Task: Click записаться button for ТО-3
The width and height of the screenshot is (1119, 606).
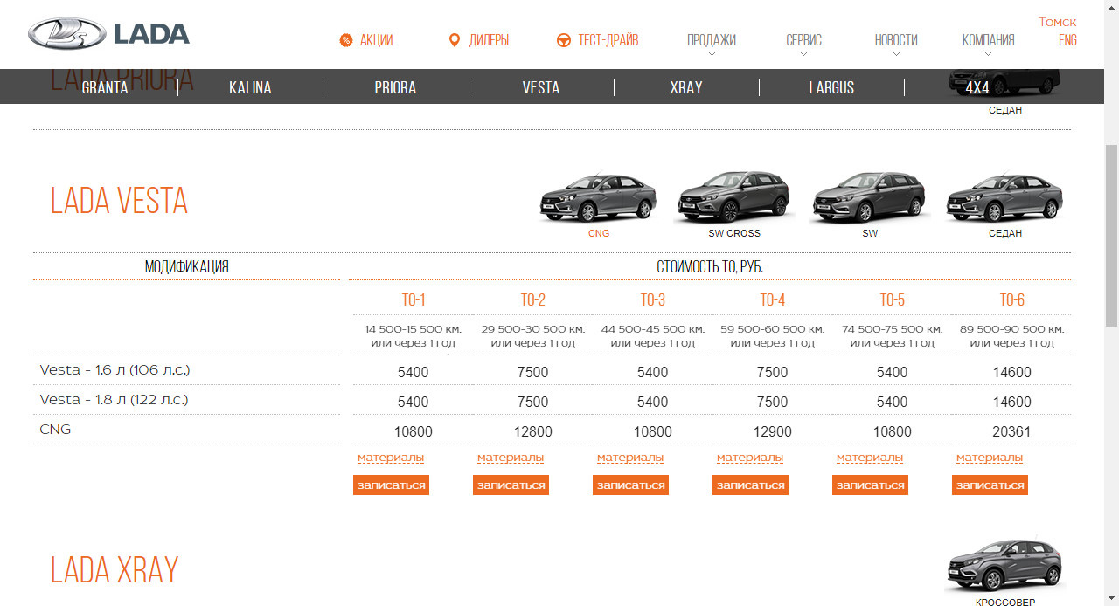Action: click(630, 485)
